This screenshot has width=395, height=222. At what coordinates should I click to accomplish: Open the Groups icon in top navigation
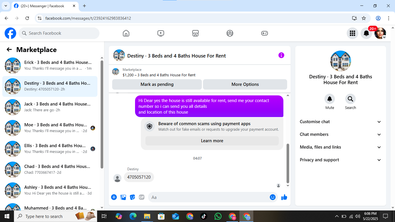[230, 33]
